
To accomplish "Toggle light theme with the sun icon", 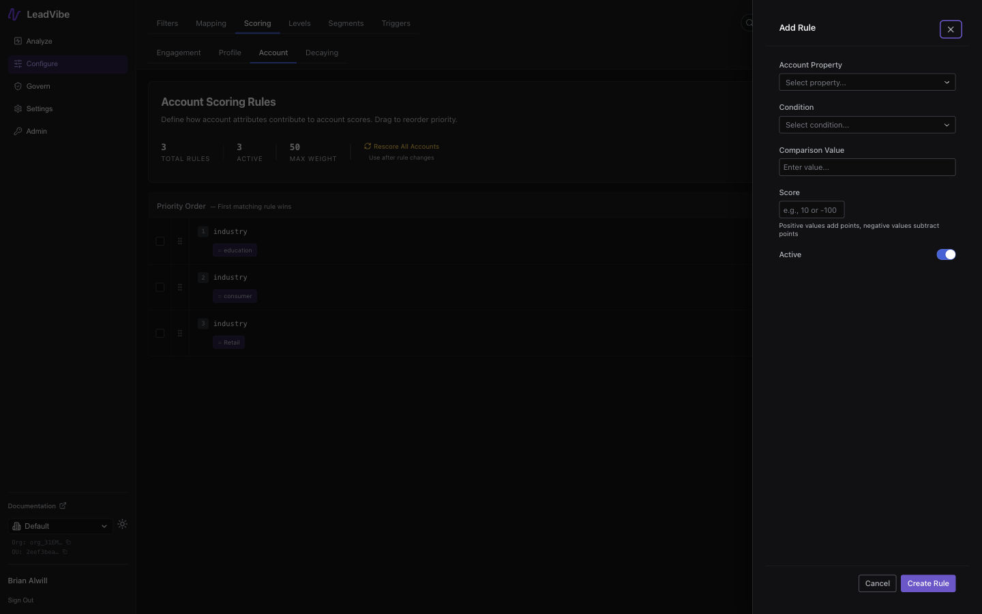I will pos(122,525).
